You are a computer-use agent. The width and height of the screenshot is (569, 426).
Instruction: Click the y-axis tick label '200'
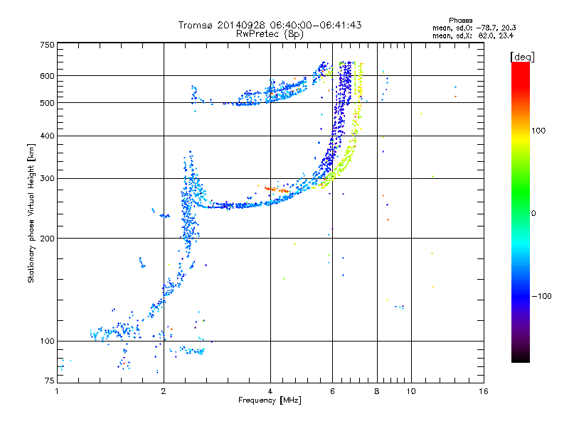[x=47, y=239]
